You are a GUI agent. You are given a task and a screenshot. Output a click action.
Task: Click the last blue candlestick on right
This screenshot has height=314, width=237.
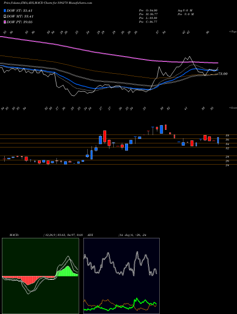218,140
